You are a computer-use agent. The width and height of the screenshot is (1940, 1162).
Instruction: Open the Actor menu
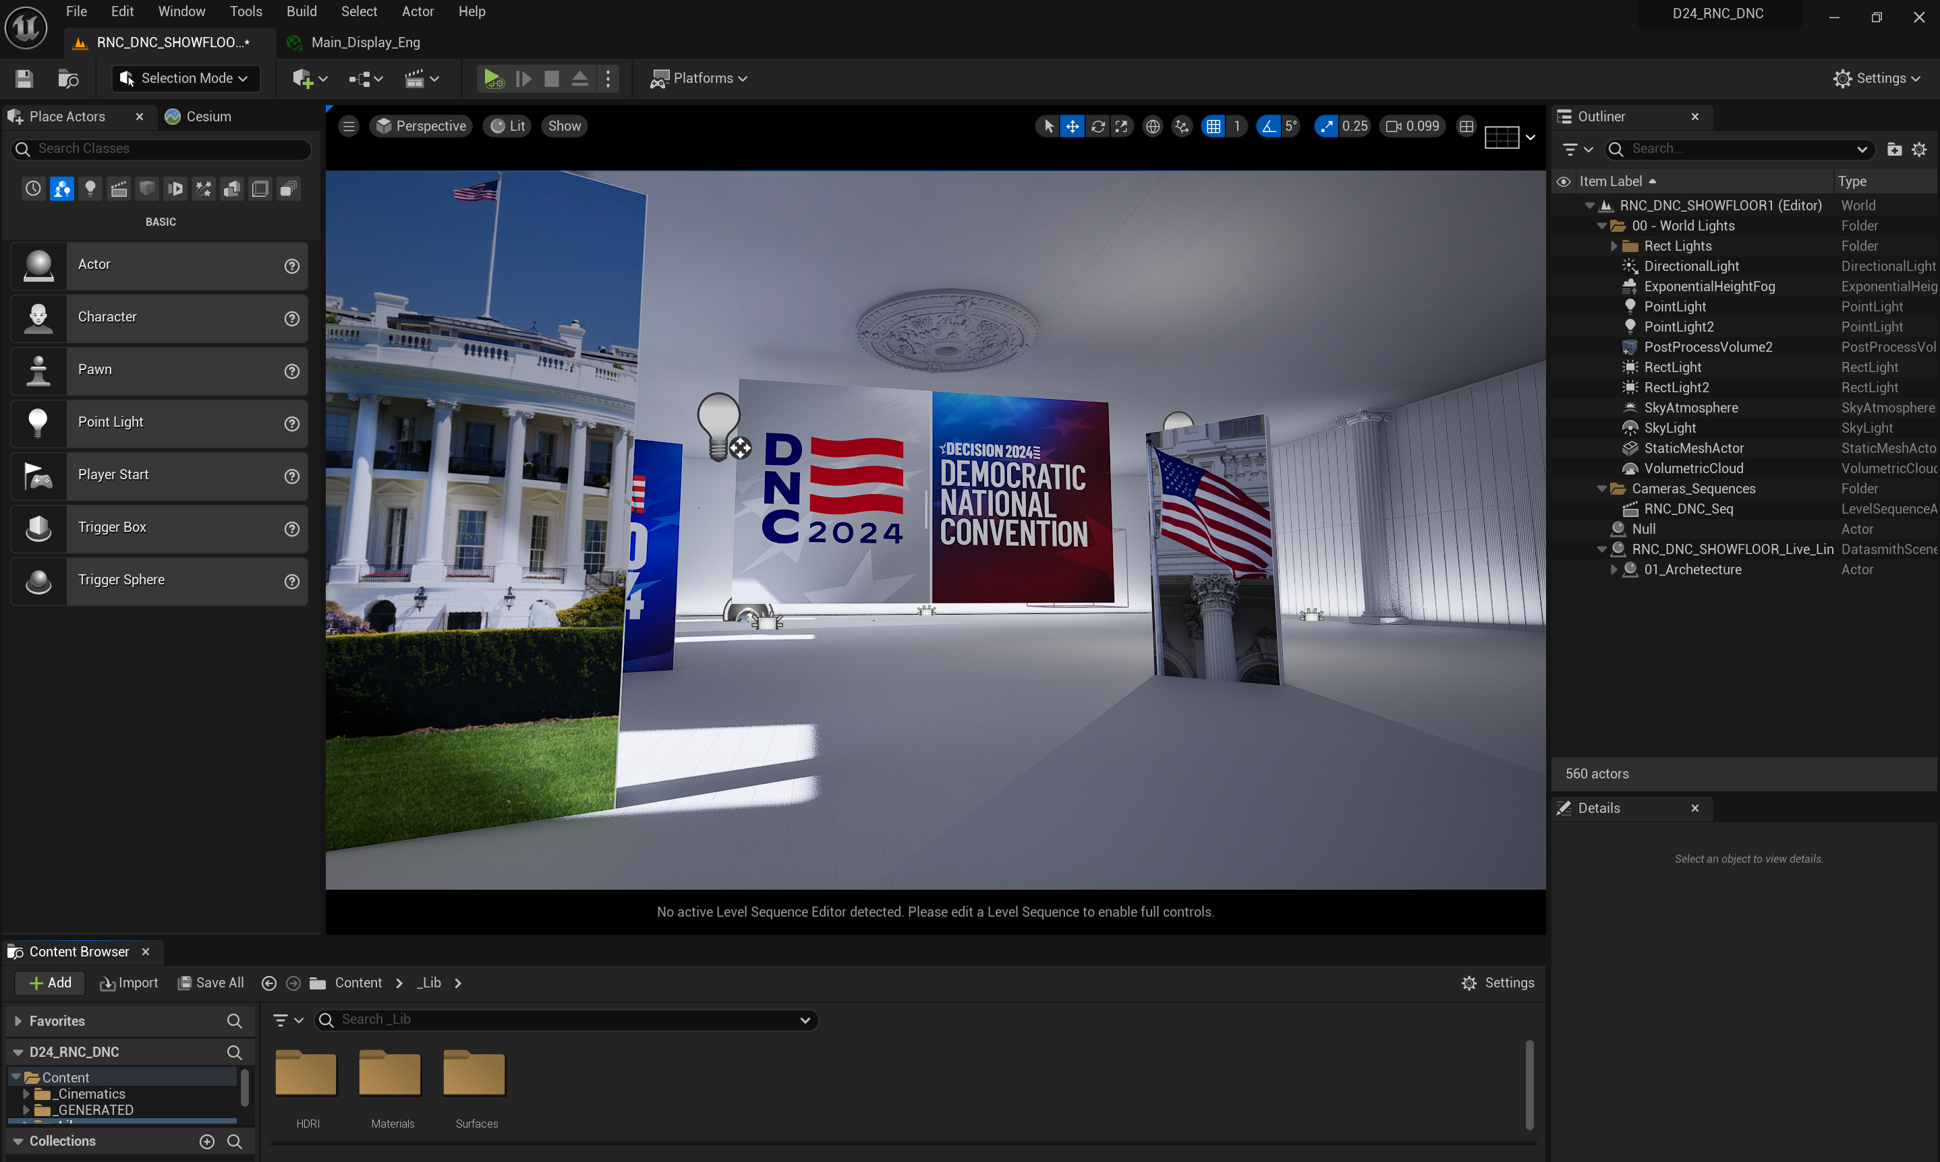tap(418, 11)
